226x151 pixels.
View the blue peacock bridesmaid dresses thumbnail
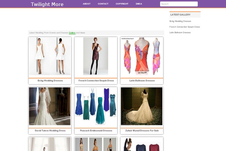point(96,106)
